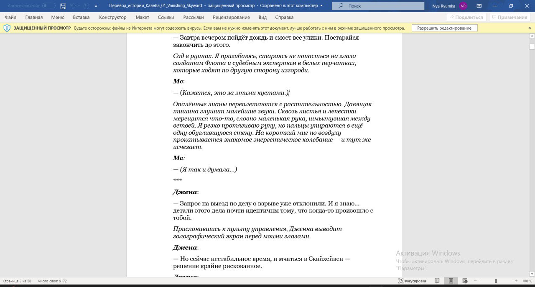Open the document title save-location dropdown
This screenshot has height=287, width=535.
point(321,6)
